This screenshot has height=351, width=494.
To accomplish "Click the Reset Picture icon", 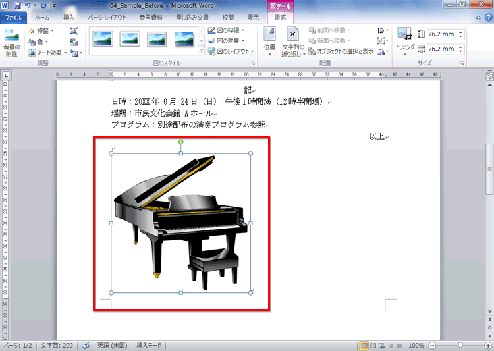I will (x=74, y=53).
